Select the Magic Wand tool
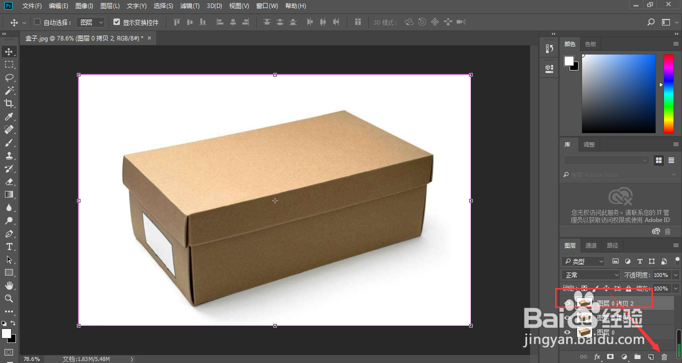This screenshot has height=363, width=682. pyautogui.click(x=9, y=90)
